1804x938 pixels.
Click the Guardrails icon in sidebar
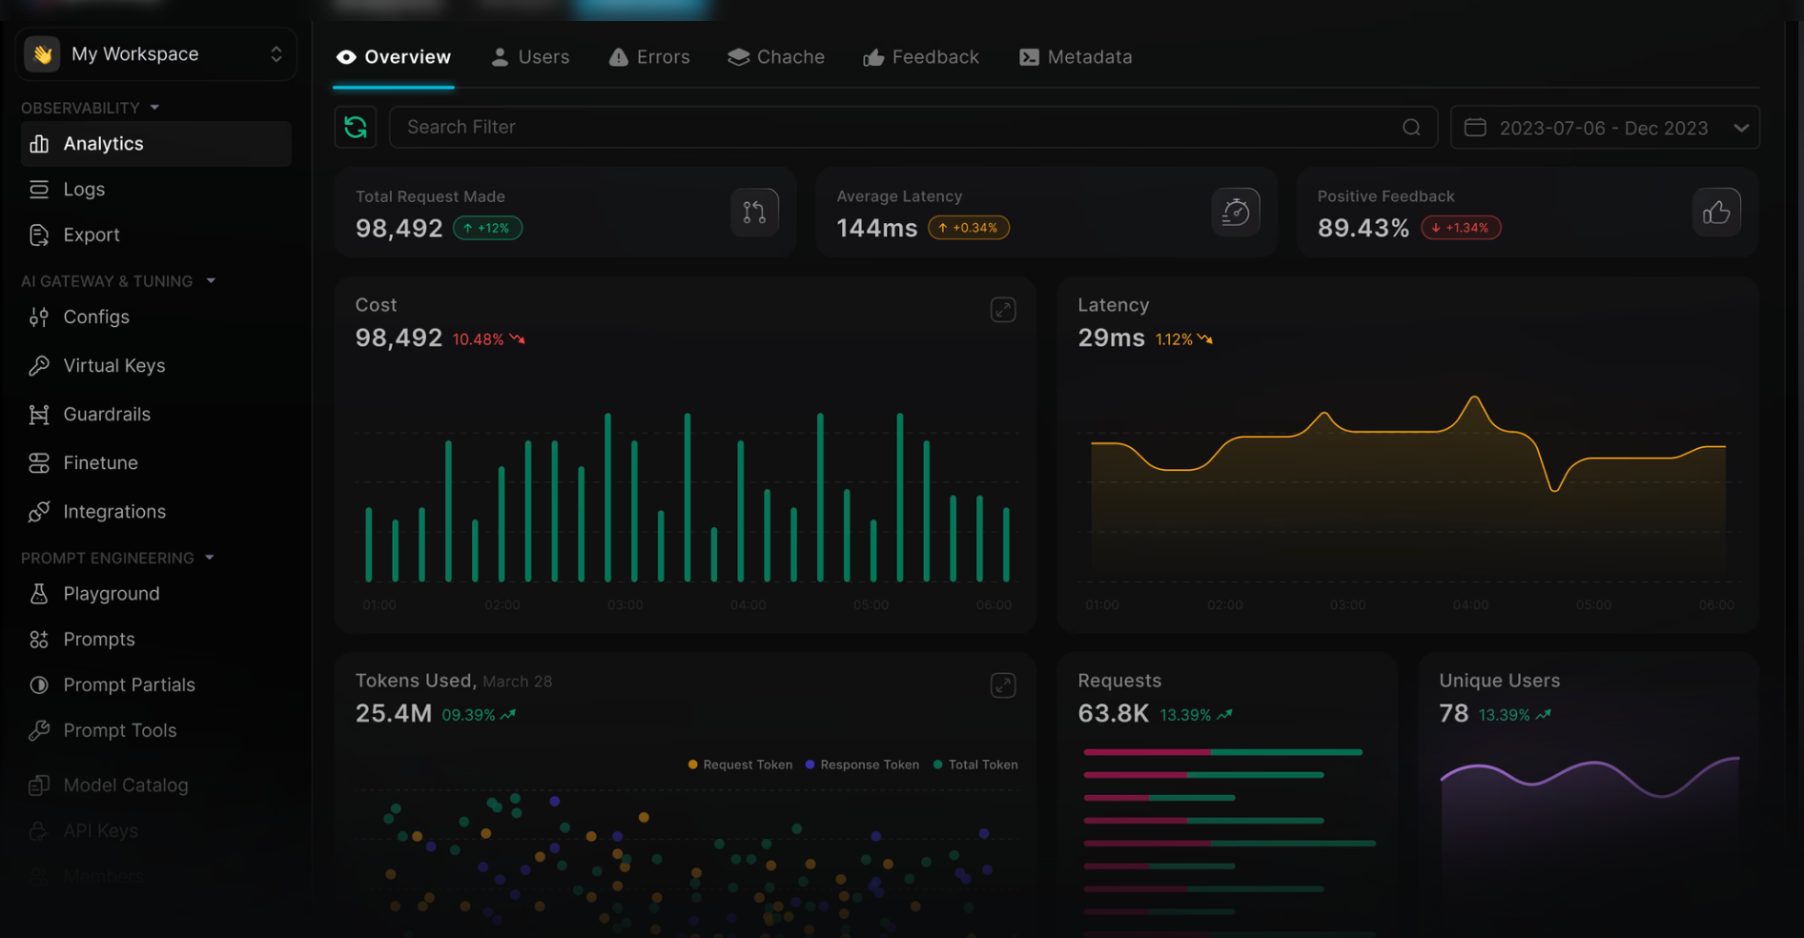pos(39,415)
